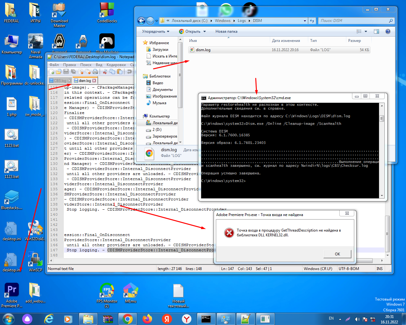Open Explorer help via question mark icon

(x=388, y=31)
